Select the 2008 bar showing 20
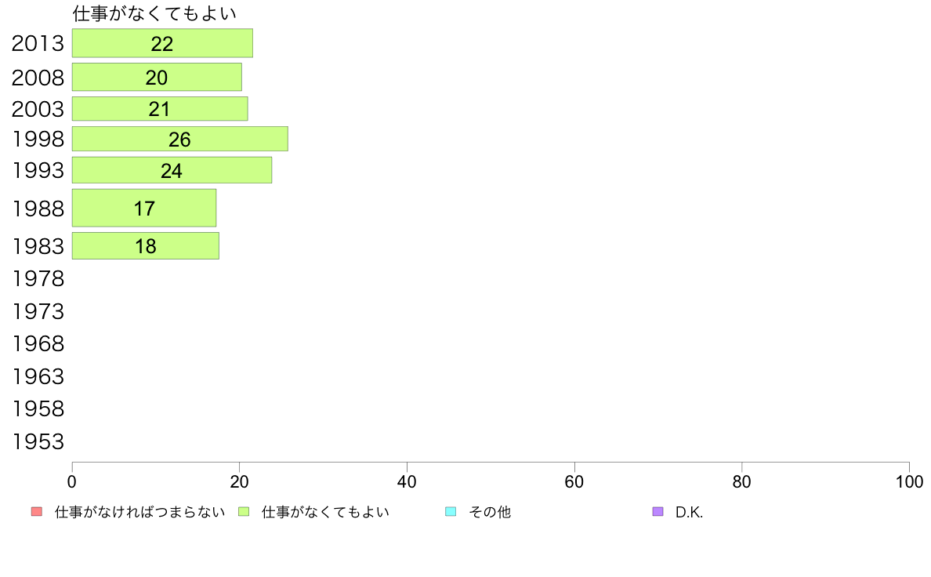Image resolution: width=931 pixels, height=577 pixels. [157, 78]
